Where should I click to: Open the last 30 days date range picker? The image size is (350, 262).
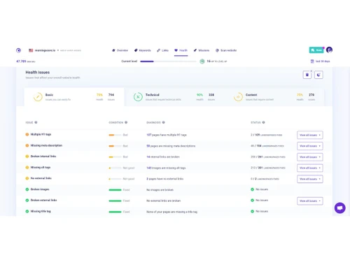[x=321, y=61]
